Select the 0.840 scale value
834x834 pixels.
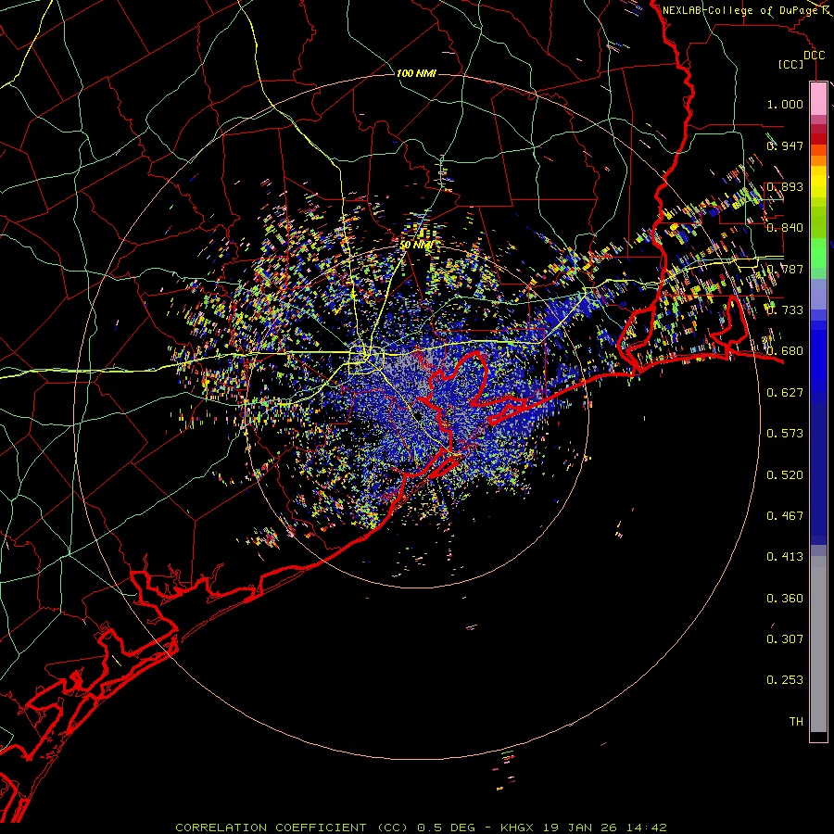coord(785,228)
